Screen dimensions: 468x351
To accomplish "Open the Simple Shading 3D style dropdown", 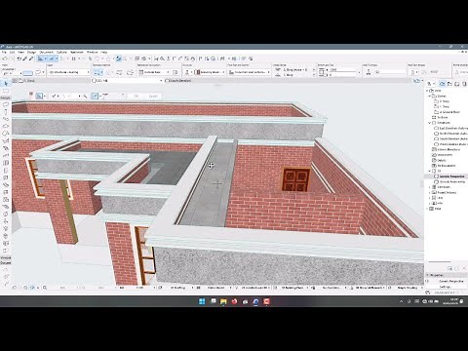I will [408, 288].
